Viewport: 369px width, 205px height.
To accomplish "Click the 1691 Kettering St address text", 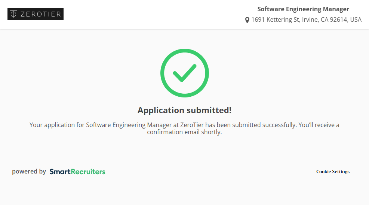I will pos(274,19).
